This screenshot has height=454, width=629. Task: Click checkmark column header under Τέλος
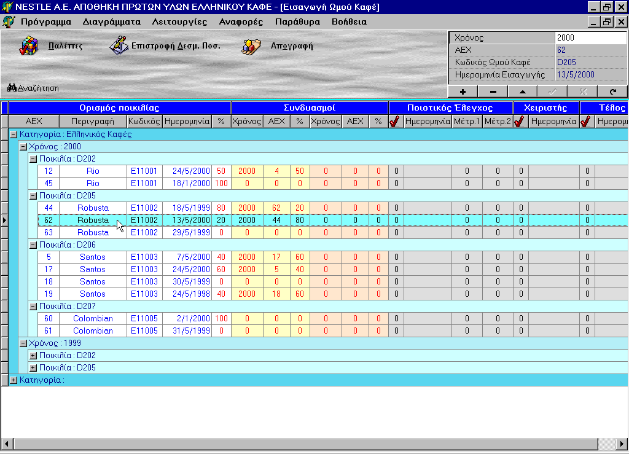click(x=587, y=121)
